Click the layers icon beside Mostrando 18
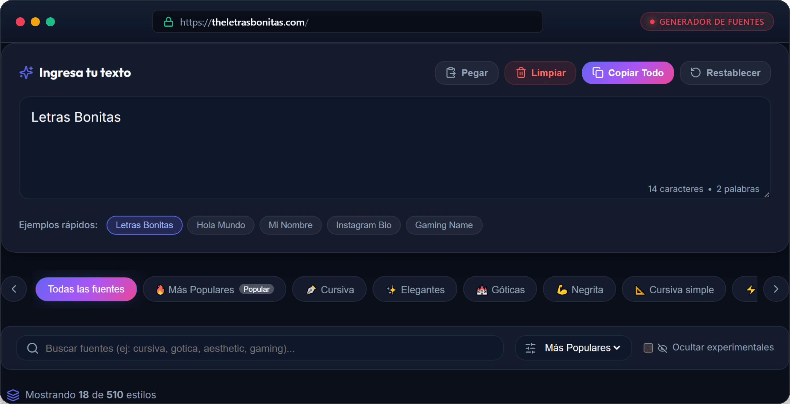 [x=13, y=395]
